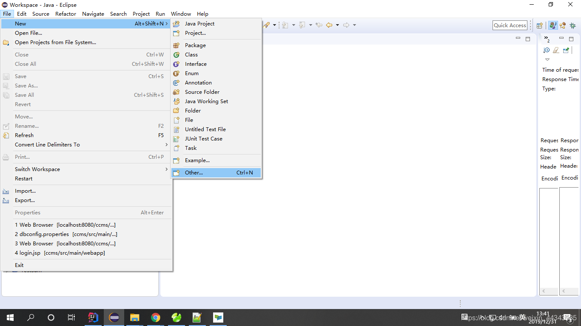Screen dimensions: 581x326
Task: Open dropdown next to Forward arrow
Action: (x=354, y=25)
